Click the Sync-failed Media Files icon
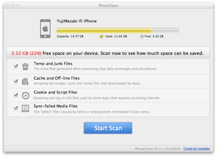The width and height of the screenshot is (217, 157). pyautogui.click(x=25, y=108)
